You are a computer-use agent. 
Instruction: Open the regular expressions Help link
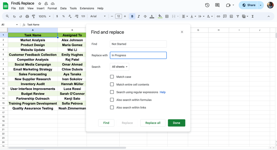(163, 92)
